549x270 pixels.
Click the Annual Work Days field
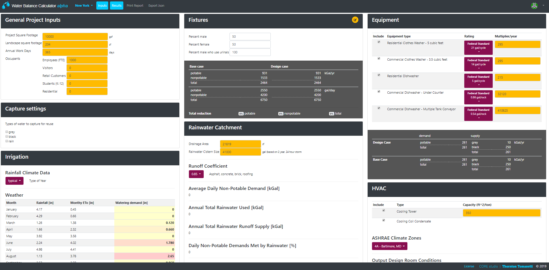point(75,52)
